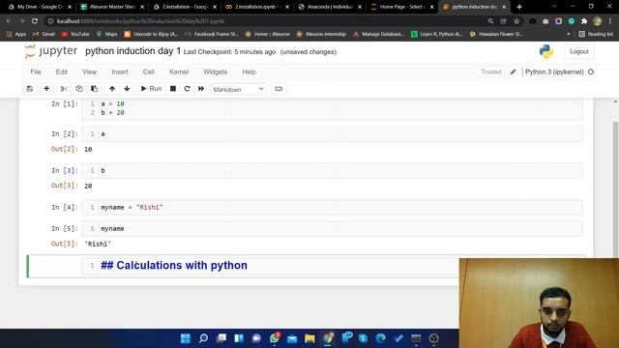Open a new browser tab

(519, 7)
